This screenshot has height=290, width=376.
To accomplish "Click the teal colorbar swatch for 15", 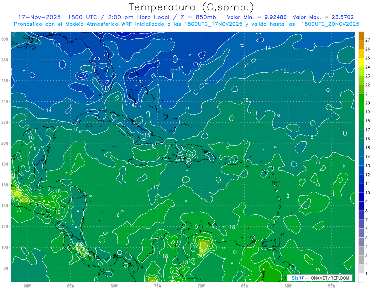I will coord(361,143).
